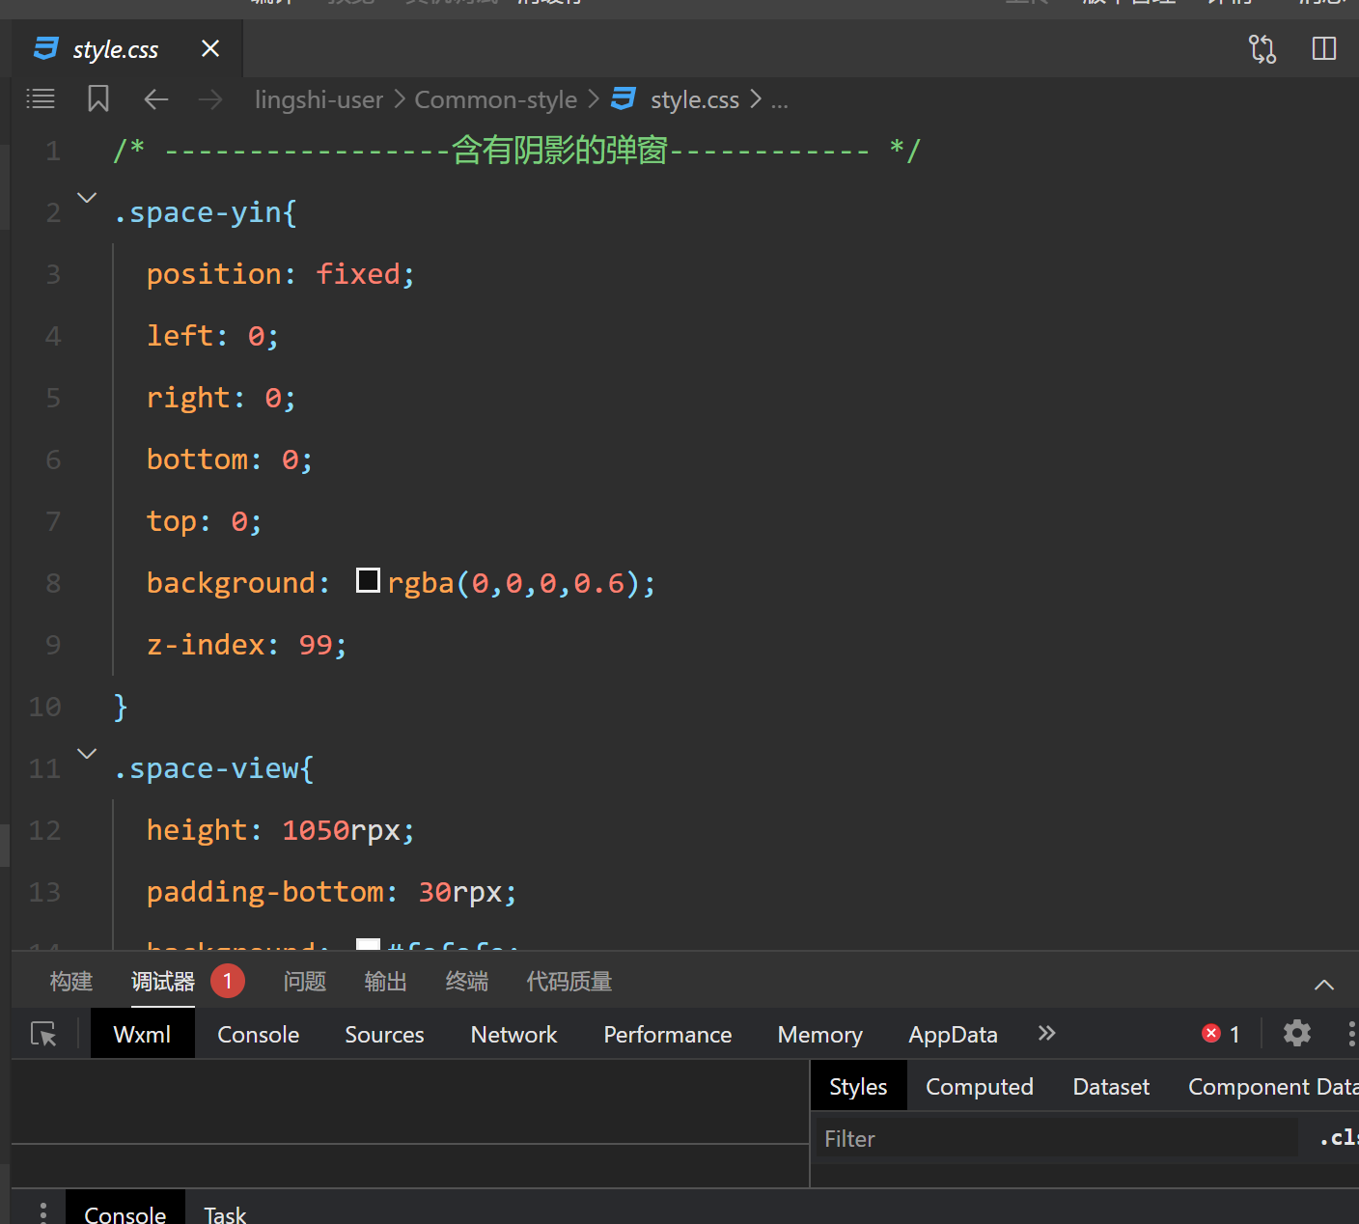Select the Computed styles tab
Image resolution: width=1359 pixels, height=1224 pixels.
[x=979, y=1087]
